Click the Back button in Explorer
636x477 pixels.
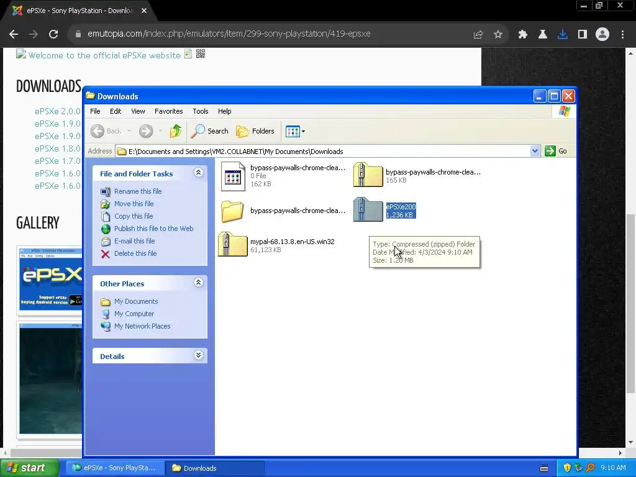click(106, 131)
